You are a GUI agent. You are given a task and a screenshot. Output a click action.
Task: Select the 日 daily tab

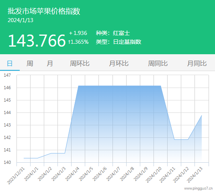tap(10, 63)
